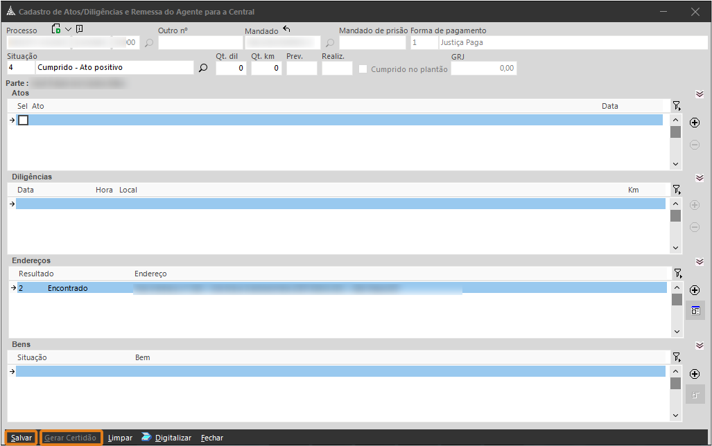Viewport: 712px width, 446px height.
Task: Click the Limpar button
Action: 120,438
